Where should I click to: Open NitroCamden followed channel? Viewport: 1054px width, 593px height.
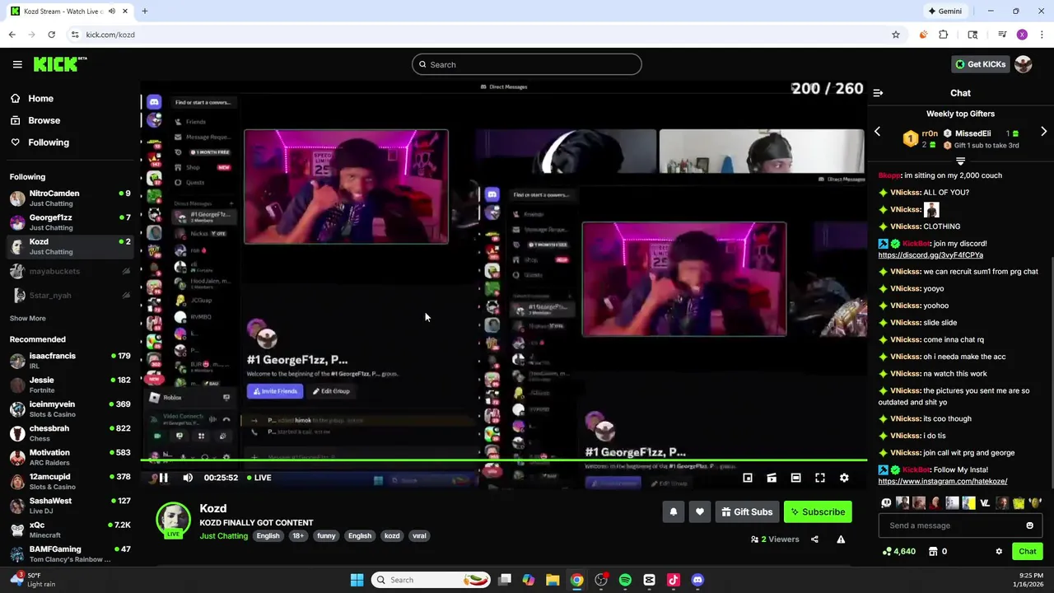pyautogui.click(x=69, y=198)
